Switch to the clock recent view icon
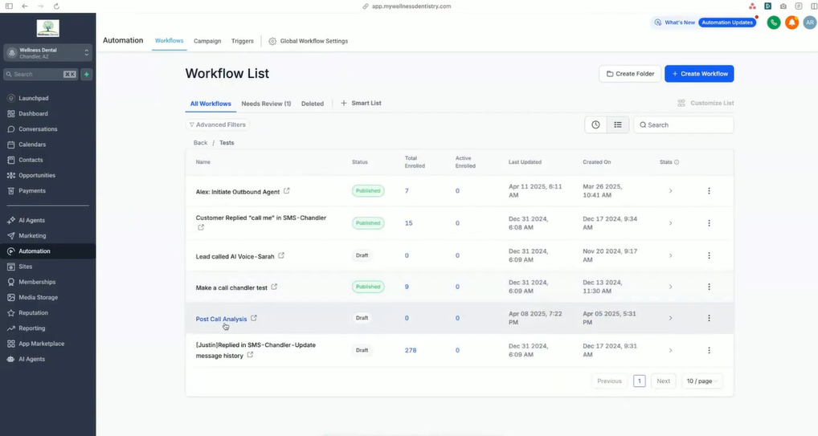The height and width of the screenshot is (436, 818). pos(595,124)
